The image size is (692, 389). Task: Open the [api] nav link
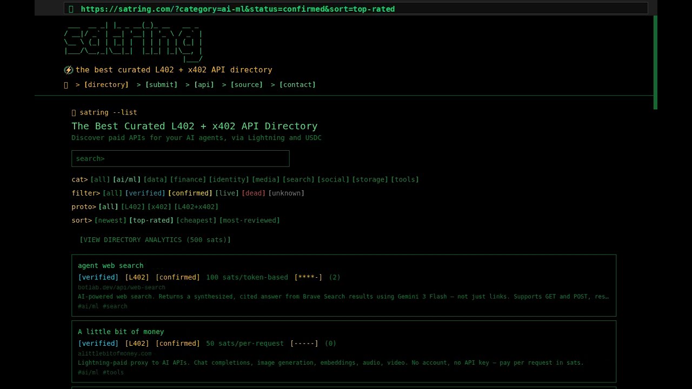pyautogui.click(x=204, y=85)
